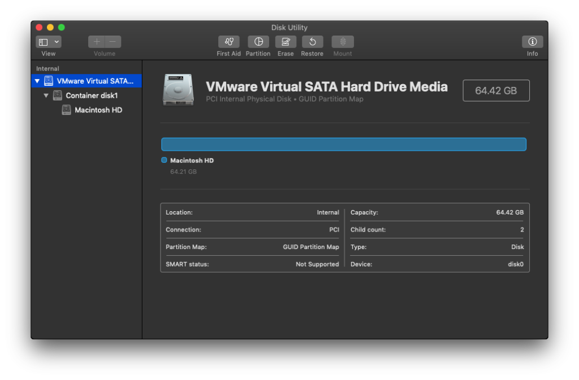
Task: Select Macintosh HD in the sidebar
Action: 98,110
